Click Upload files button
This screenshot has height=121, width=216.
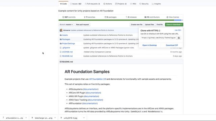(149, 25)
